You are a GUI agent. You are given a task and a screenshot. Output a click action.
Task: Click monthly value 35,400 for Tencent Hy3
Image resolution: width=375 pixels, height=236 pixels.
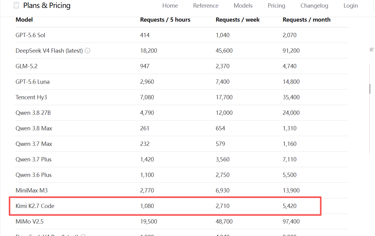[291, 97]
